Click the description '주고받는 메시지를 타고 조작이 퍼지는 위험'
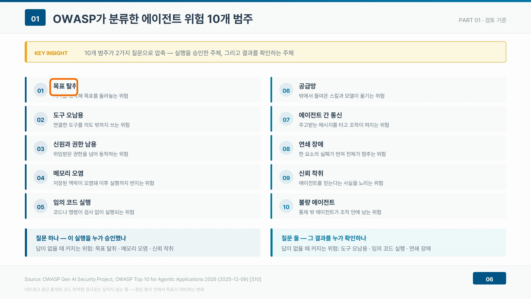Image resolution: width=531 pixels, height=299 pixels. (344, 125)
